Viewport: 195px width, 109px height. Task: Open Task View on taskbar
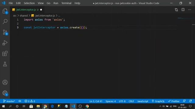tap(24, 106)
